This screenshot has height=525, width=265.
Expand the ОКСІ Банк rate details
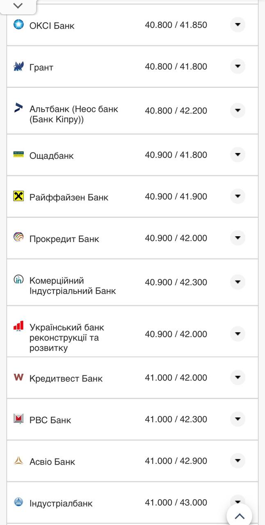click(x=238, y=25)
